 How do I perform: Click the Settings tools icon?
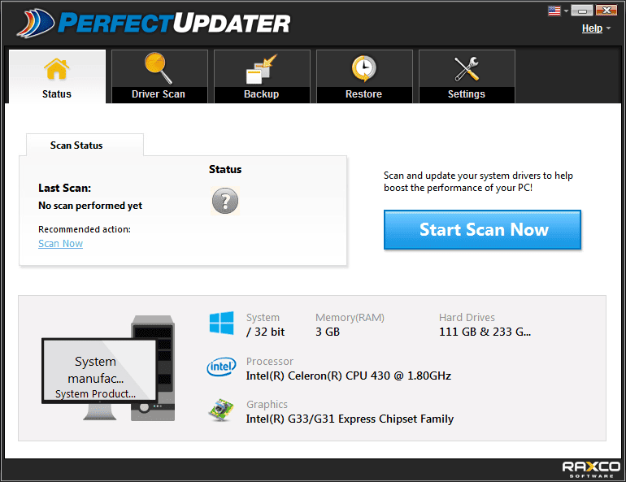[x=467, y=68]
